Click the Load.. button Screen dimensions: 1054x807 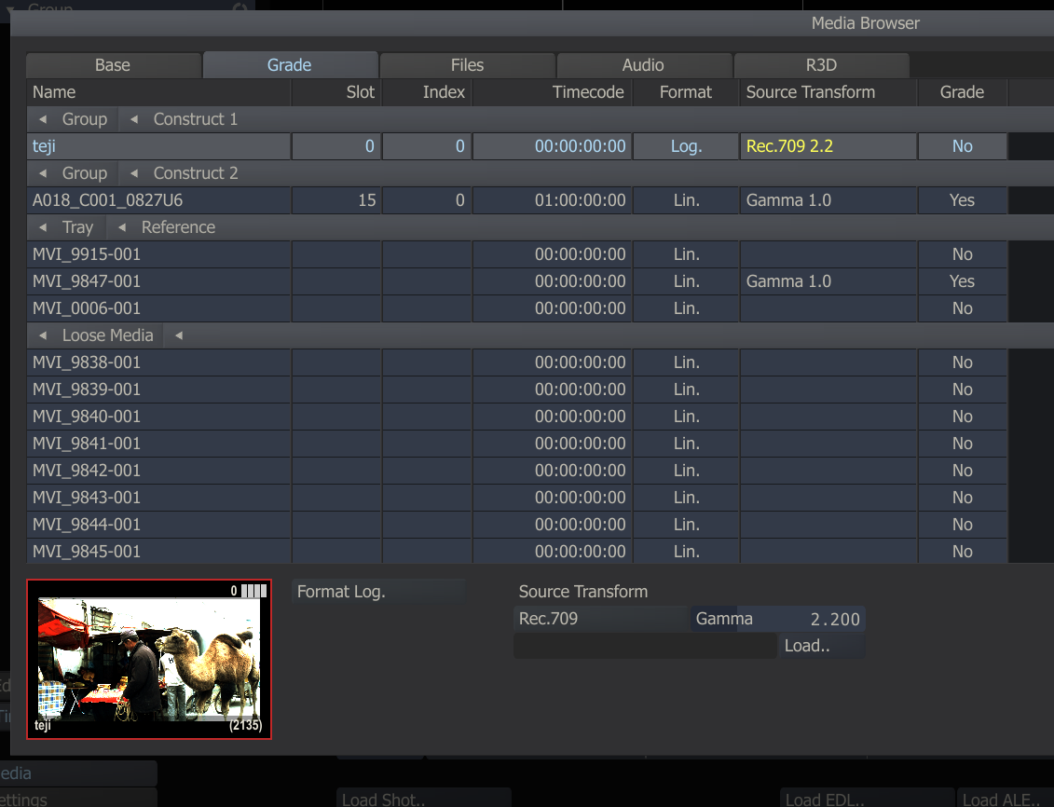pyautogui.click(x=821, y=646)
